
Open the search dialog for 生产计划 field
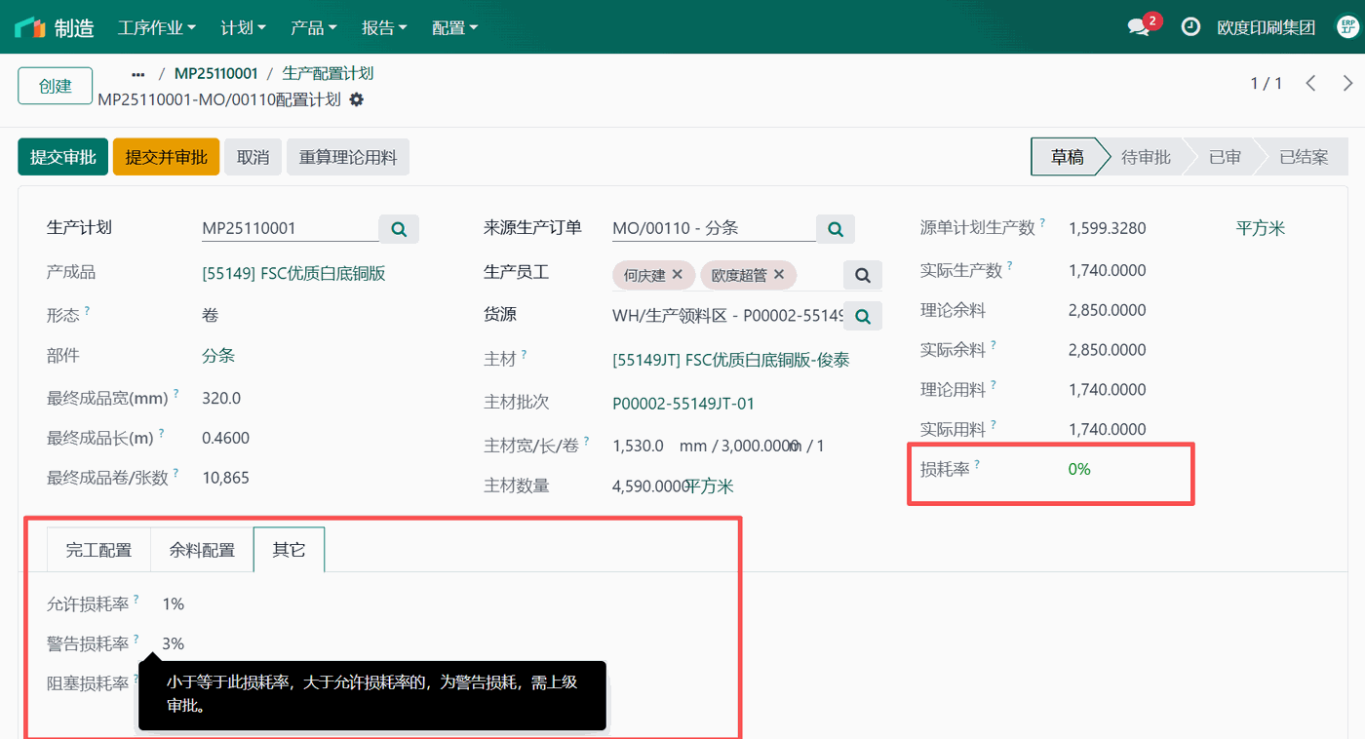click(398, 228)
